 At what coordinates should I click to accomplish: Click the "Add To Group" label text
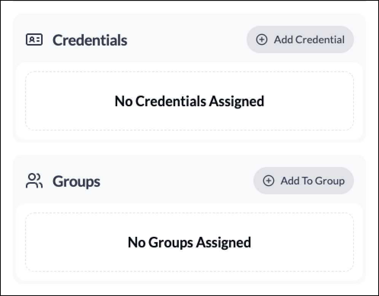click(x=312, y=181)
